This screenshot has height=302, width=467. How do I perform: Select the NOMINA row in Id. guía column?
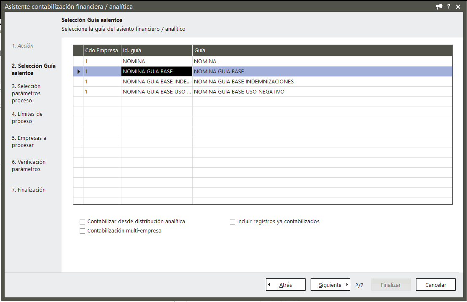coord(157,61)
